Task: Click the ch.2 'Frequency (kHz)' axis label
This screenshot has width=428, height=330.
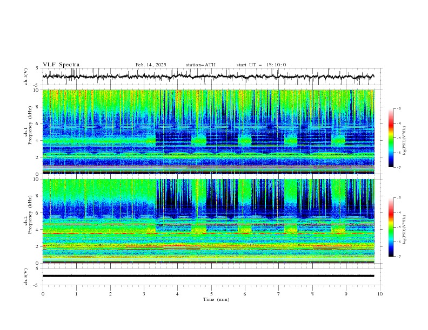Action: [x=30, y=215]
